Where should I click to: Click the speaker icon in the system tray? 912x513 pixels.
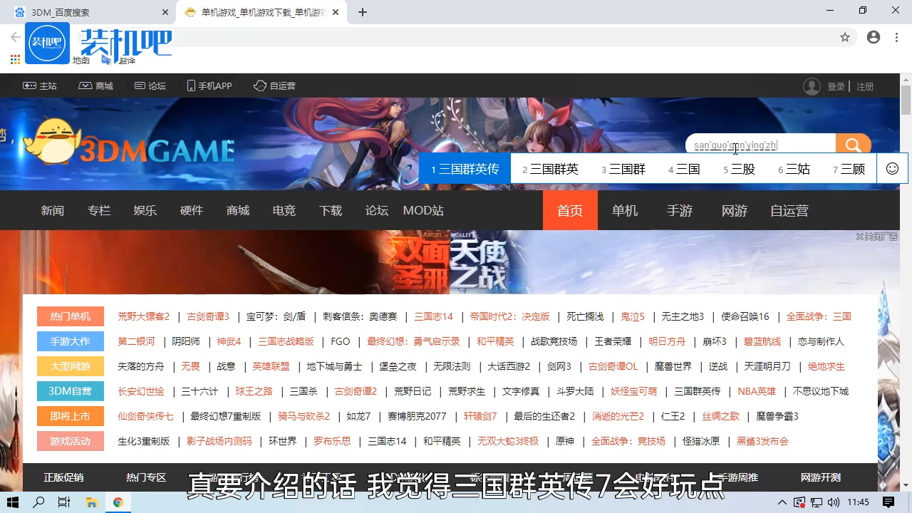[835, 502]
